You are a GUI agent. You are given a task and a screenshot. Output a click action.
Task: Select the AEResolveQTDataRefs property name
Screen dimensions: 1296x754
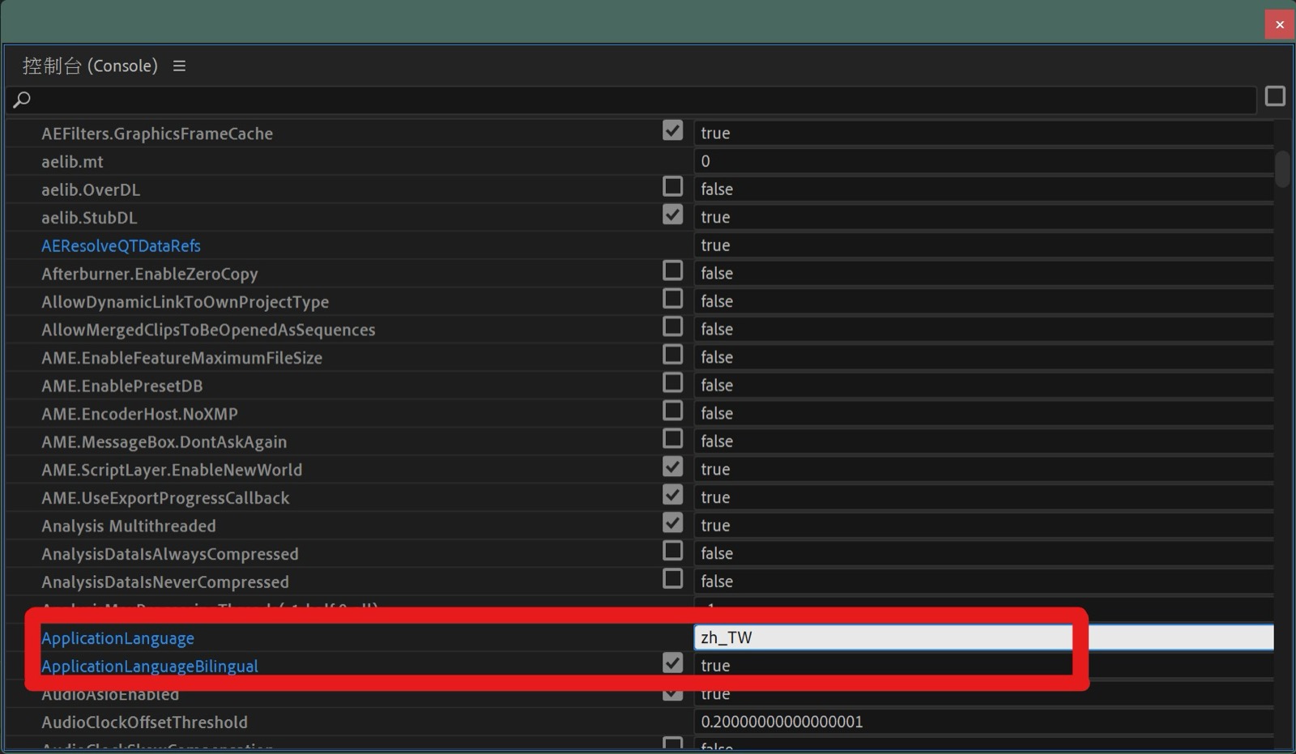(121, 245)
